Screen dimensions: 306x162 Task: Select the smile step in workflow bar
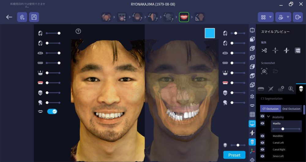pyautogui.click(x=184, y=17)
